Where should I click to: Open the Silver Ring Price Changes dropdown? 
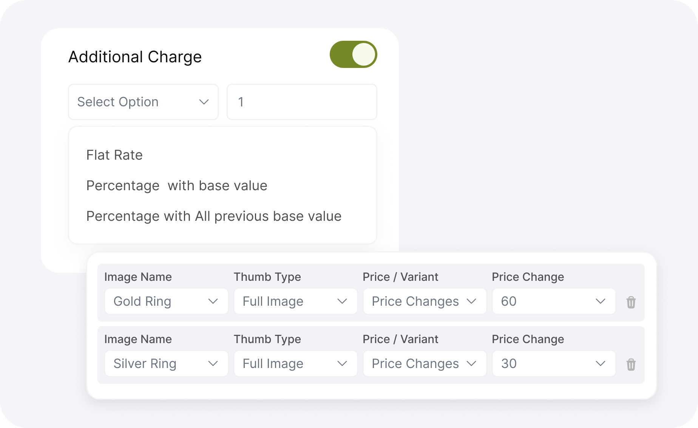[x=424, y=363]
